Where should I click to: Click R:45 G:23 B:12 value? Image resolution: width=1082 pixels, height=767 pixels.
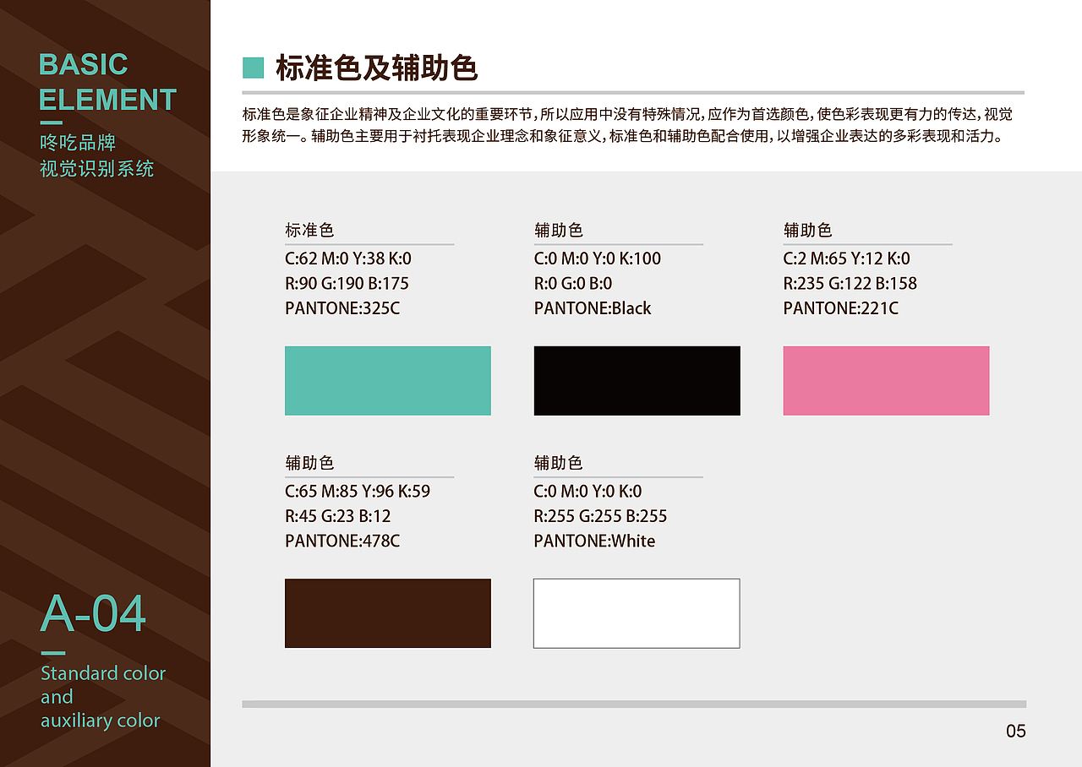click(x=338, y=516)
